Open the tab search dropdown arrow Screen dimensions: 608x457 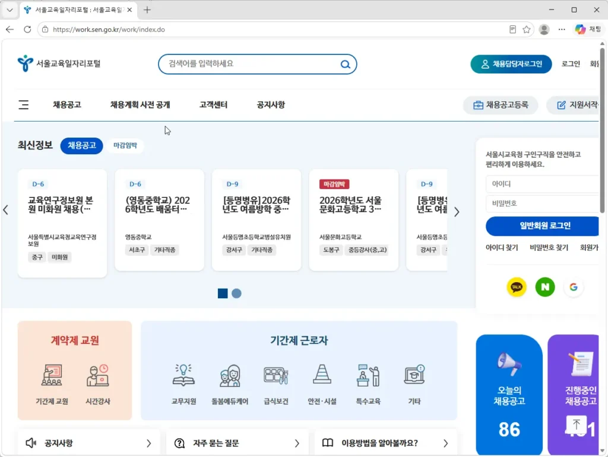coord(9,10)
